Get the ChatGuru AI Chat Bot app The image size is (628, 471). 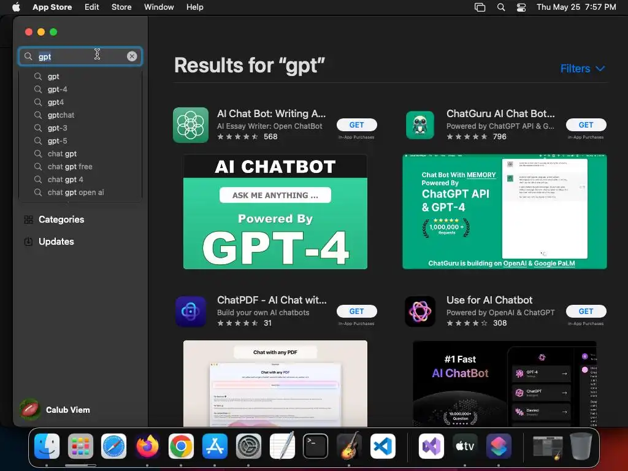click(x=586, y=125)
